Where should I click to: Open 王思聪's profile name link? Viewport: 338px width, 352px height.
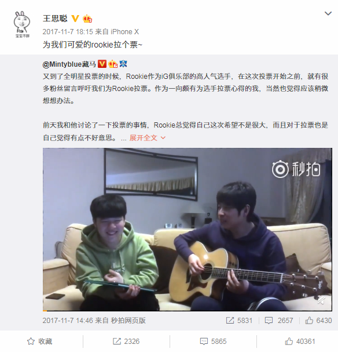(55, 19)
